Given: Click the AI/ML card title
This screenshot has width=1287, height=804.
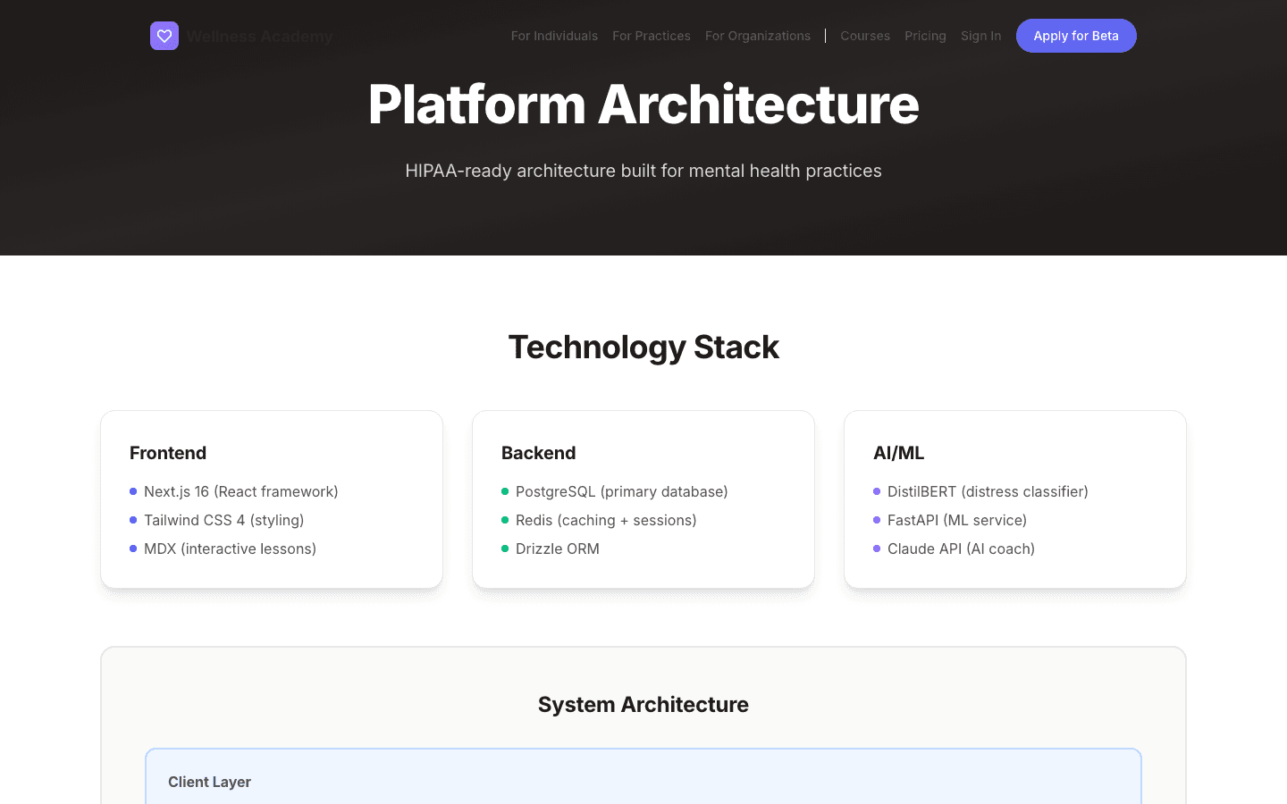Looking at the screenshot, I should 899,453.
